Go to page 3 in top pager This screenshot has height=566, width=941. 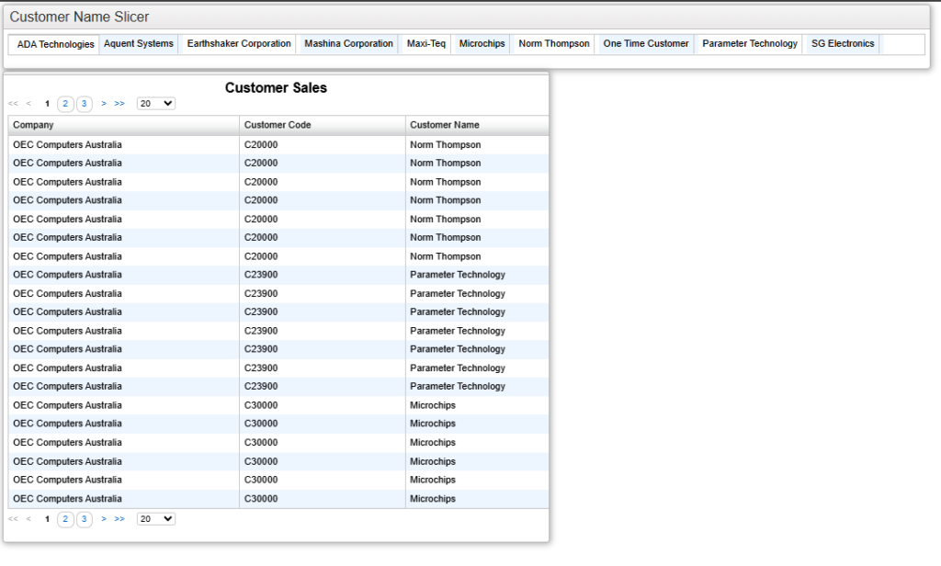point(84,104)
